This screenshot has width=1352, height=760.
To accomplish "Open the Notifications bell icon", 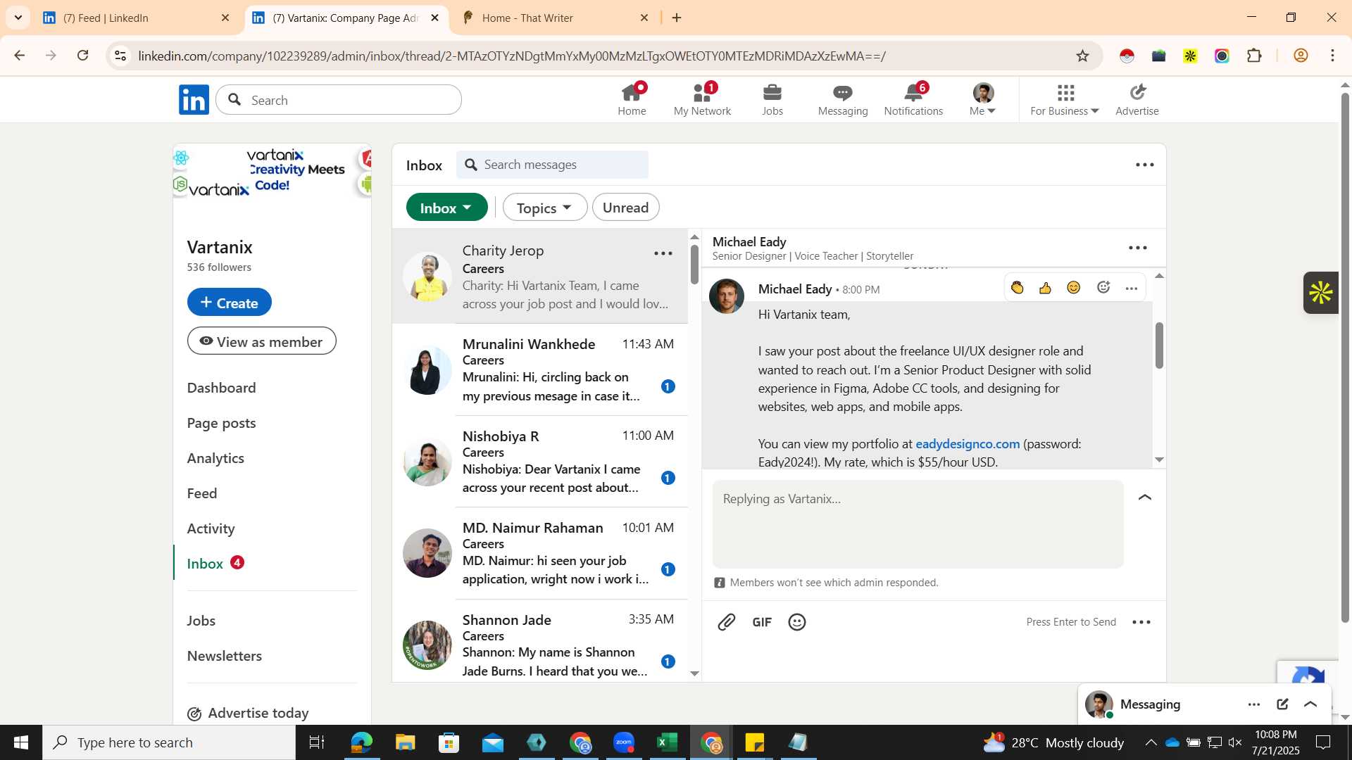I will coord(913,100).
